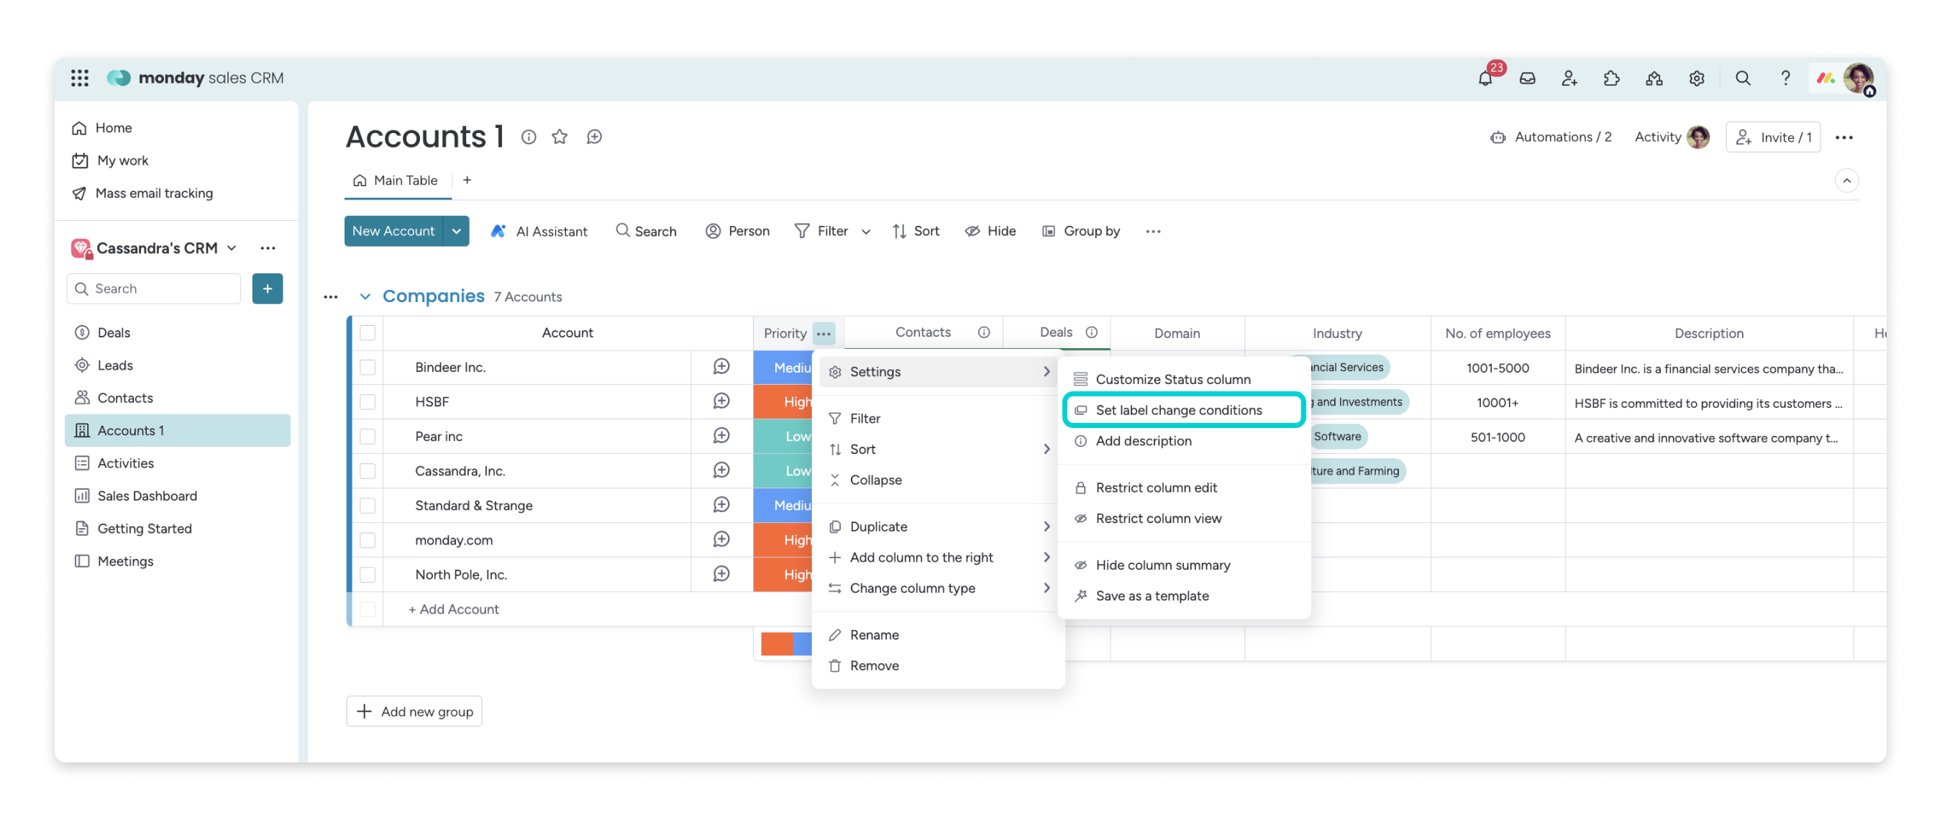This screenshot has height=820, width=1942.
Task: Select the Bindeer Inc. row checkbox
Action: tap(368, 368)
